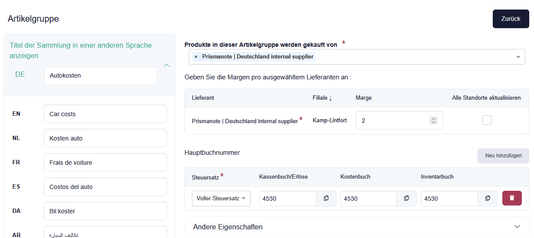Expand the Andere Eigenschaften section
This screenshot has height=238, width=534.
tap(517, 227)
